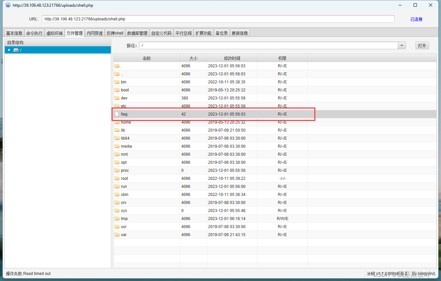The image size is (441, 281).
Task: Click the 已连接 status link
Action: click(x=416, y=19)
